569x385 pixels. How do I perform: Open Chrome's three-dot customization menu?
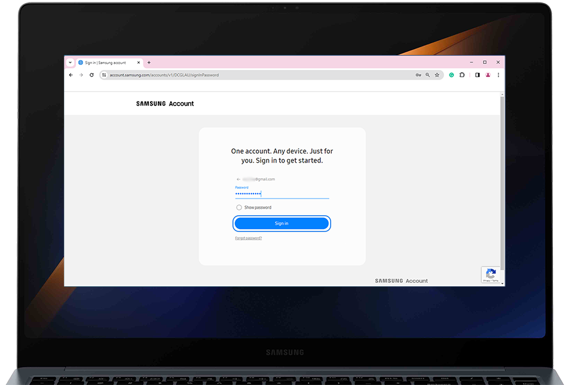[497, 76]
